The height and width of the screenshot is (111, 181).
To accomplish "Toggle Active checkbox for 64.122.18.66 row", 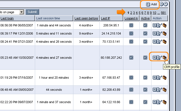I will [145, 102].
